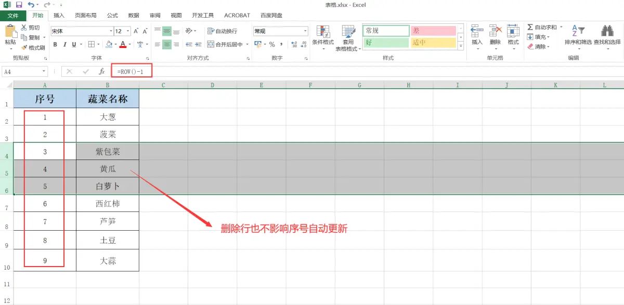624x305 pixels.
Task: Switch to the 插入 ribbon tab
Action: coord(59,15)
